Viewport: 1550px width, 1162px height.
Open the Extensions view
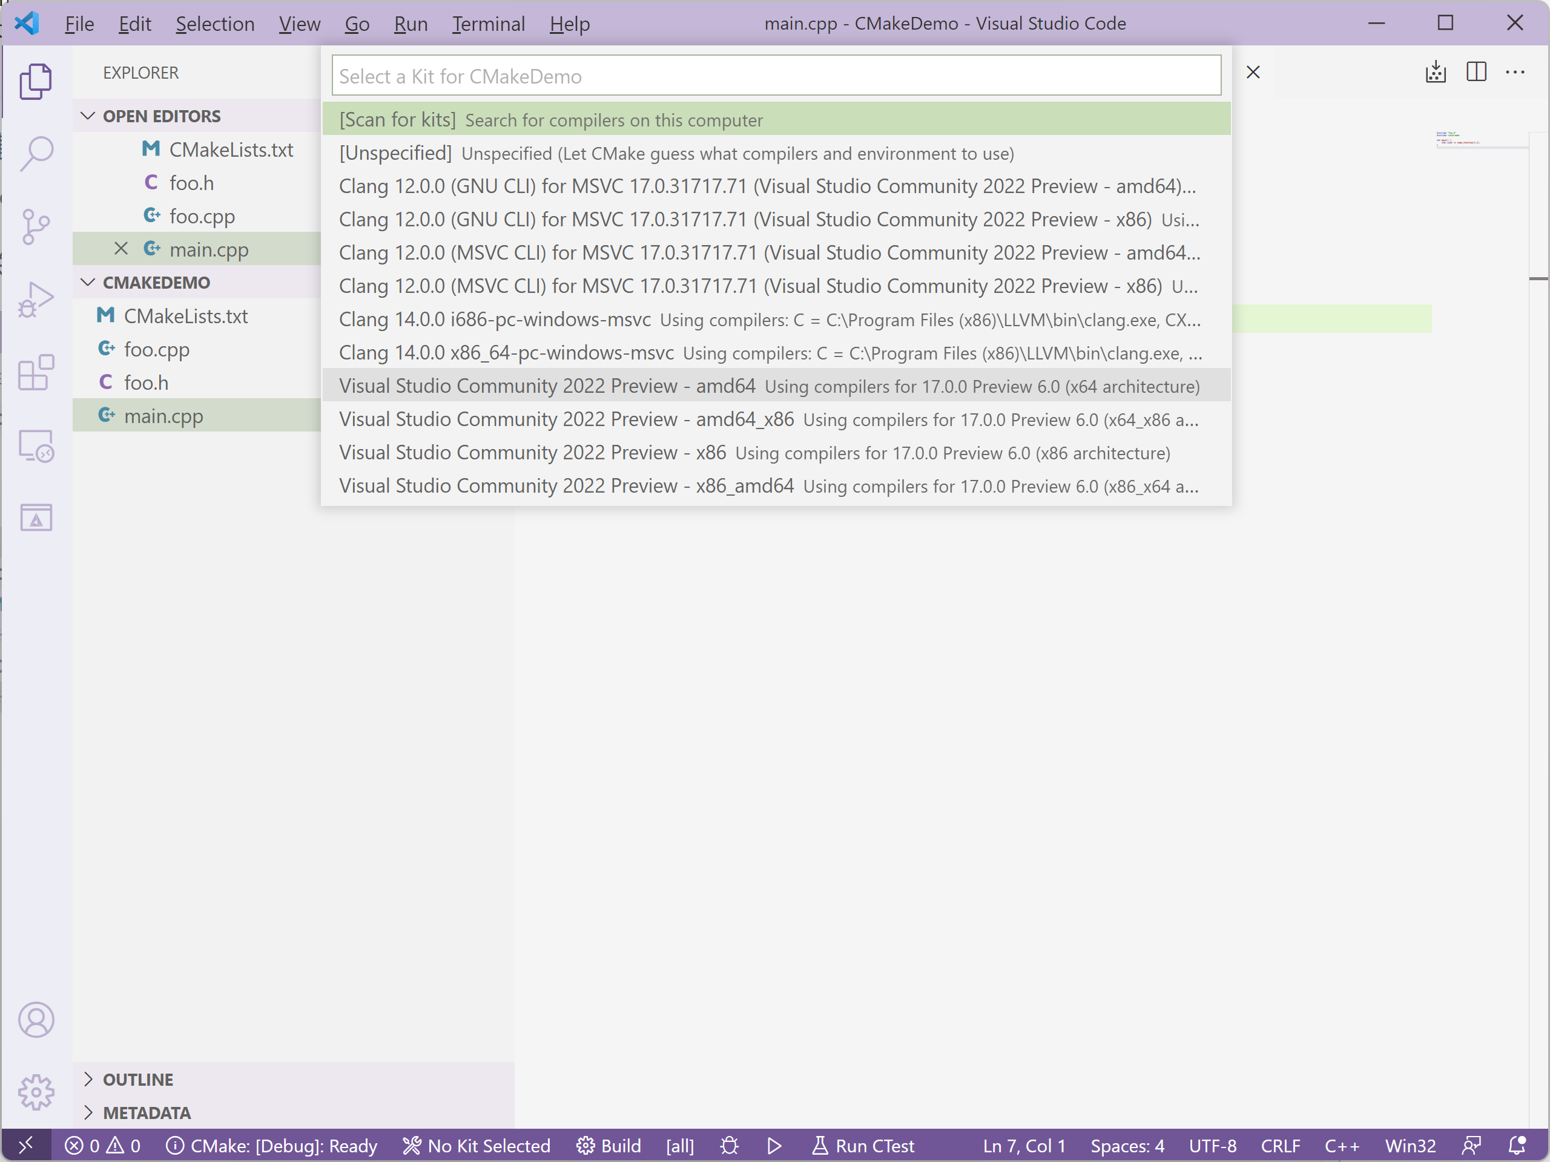[36, 373]
